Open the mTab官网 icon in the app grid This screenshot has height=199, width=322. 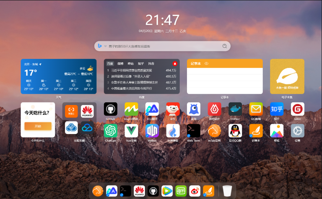pyautogui.click(x=215, y=131)
